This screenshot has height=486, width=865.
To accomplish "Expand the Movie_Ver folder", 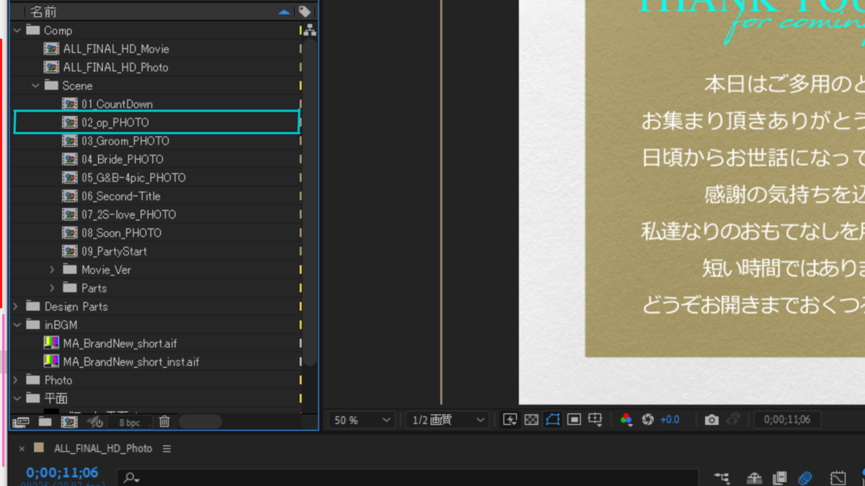I will (52, 270).
